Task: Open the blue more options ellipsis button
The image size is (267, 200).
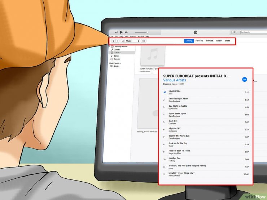Action: pyautogui.click(x=245, y=79)
